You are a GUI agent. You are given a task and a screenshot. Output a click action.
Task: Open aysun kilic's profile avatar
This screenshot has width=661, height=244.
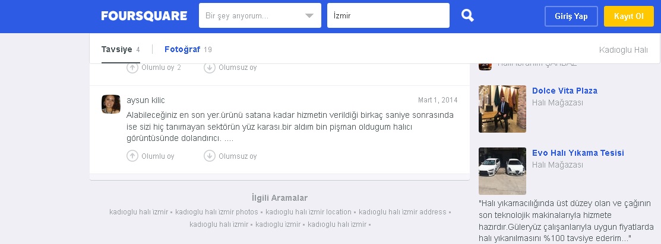(111, 104)
